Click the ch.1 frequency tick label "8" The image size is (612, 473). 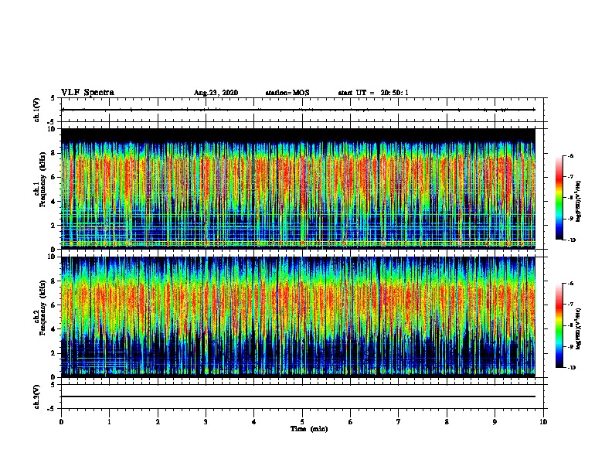coord(54,153)
